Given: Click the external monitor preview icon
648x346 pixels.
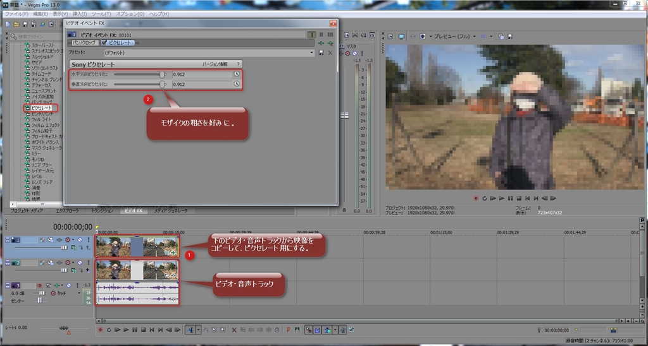Looking at the screenshot, I should click(401, 36).
